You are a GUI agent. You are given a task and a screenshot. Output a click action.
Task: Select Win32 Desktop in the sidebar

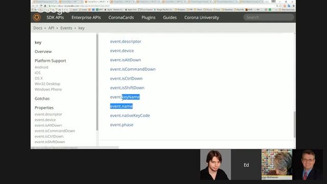tap(48, 84)
